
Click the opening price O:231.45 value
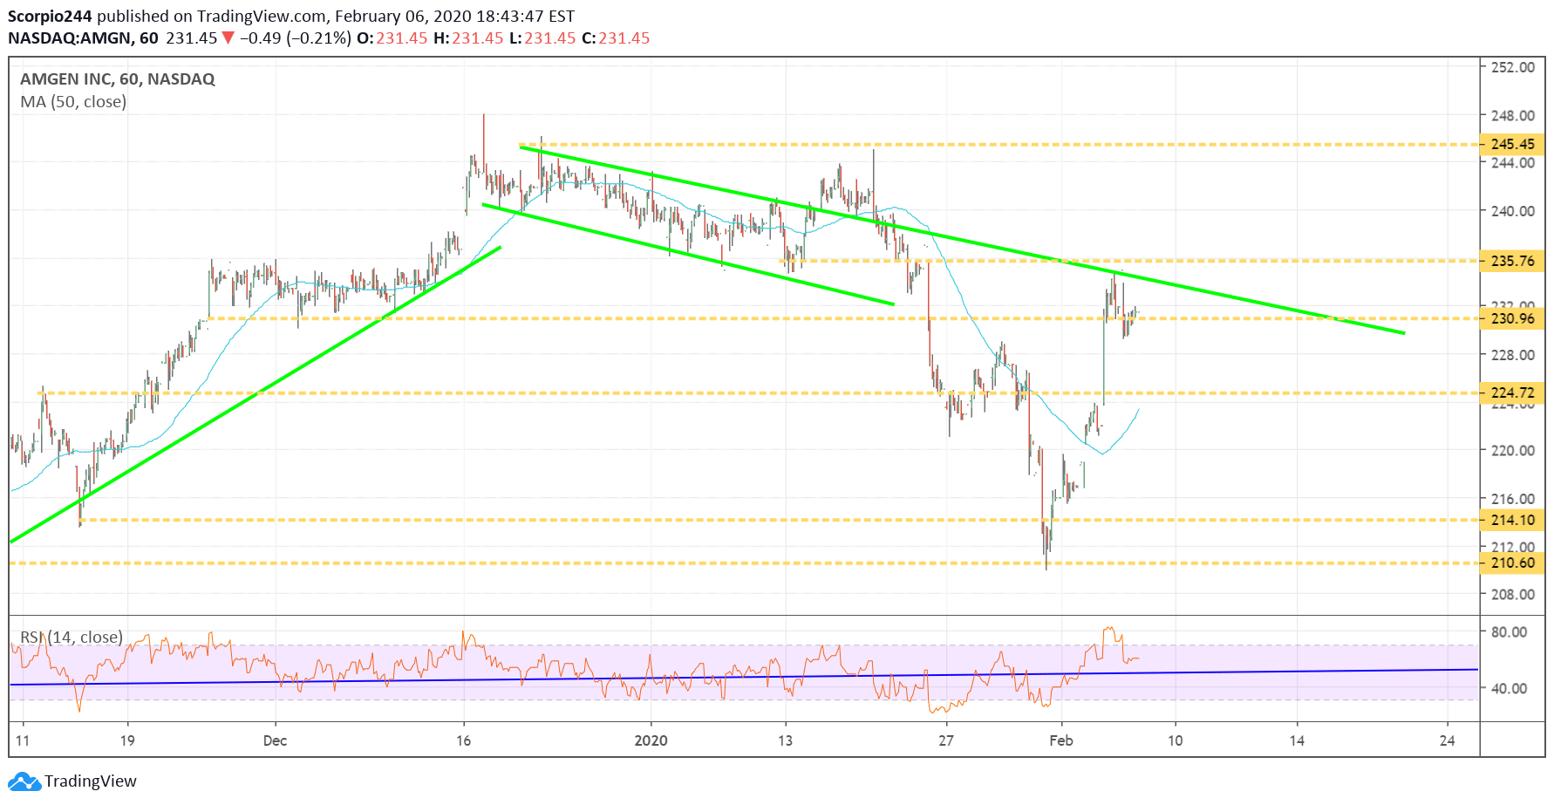click(392, 38)
